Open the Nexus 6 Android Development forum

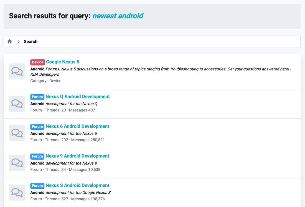coord(77,126)
